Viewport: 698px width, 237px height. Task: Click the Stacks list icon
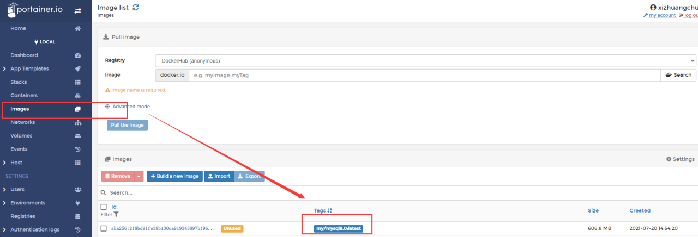pos(77,82)
